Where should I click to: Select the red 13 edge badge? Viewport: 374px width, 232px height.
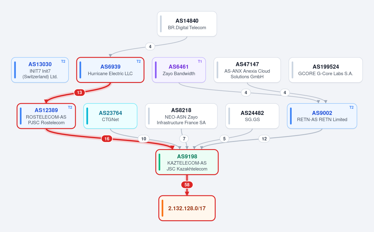tap(79, 92)
